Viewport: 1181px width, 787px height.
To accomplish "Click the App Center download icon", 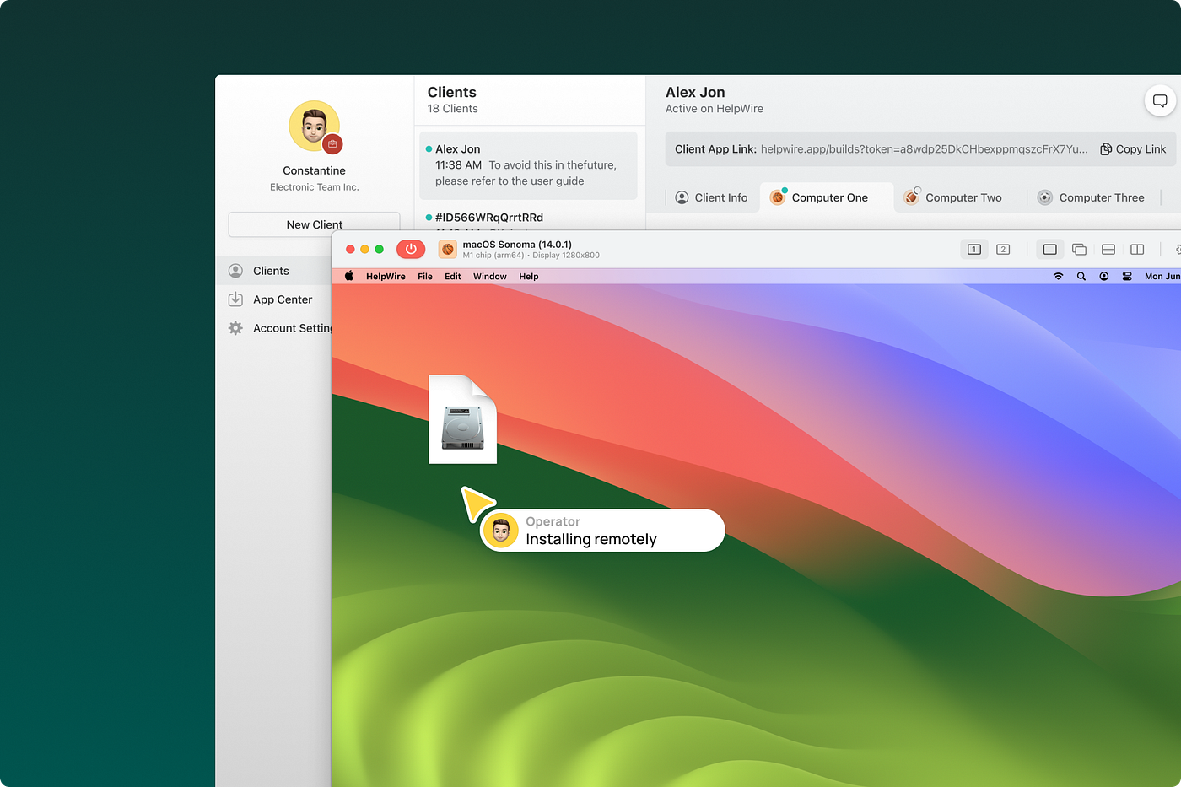I will pos(235,299).
